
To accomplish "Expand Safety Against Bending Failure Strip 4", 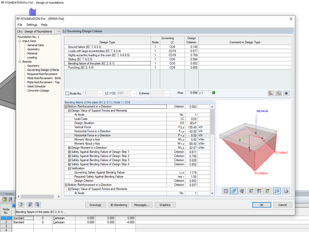I will click(70, 164).
